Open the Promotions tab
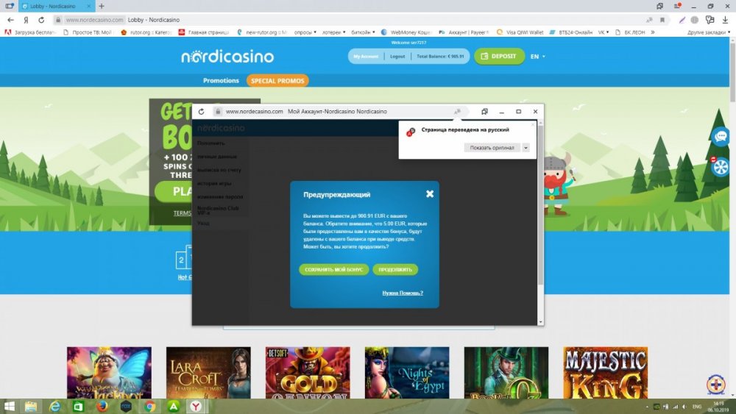 coord(221,81)
